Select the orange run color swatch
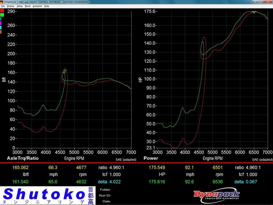This screenshot has height=205, width=273. (1, 32)
